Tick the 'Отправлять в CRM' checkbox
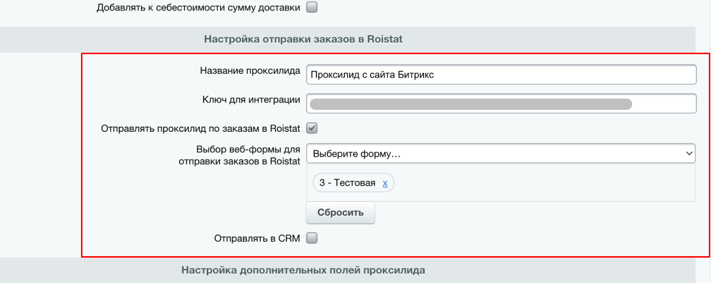This screenshot has width=722, height=283. tap(311, 238)
